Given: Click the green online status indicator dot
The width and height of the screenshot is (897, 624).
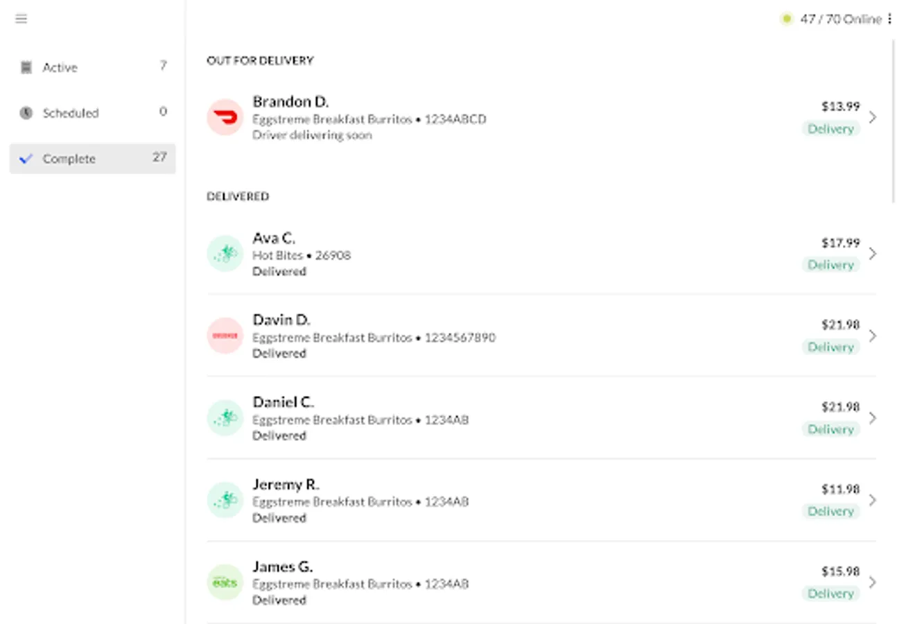Looking at the screenshot, I should (x=786, y=19).
